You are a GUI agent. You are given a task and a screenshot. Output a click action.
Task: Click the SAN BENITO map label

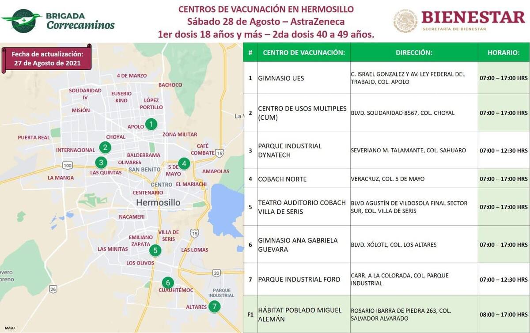[x=144, y=170]
